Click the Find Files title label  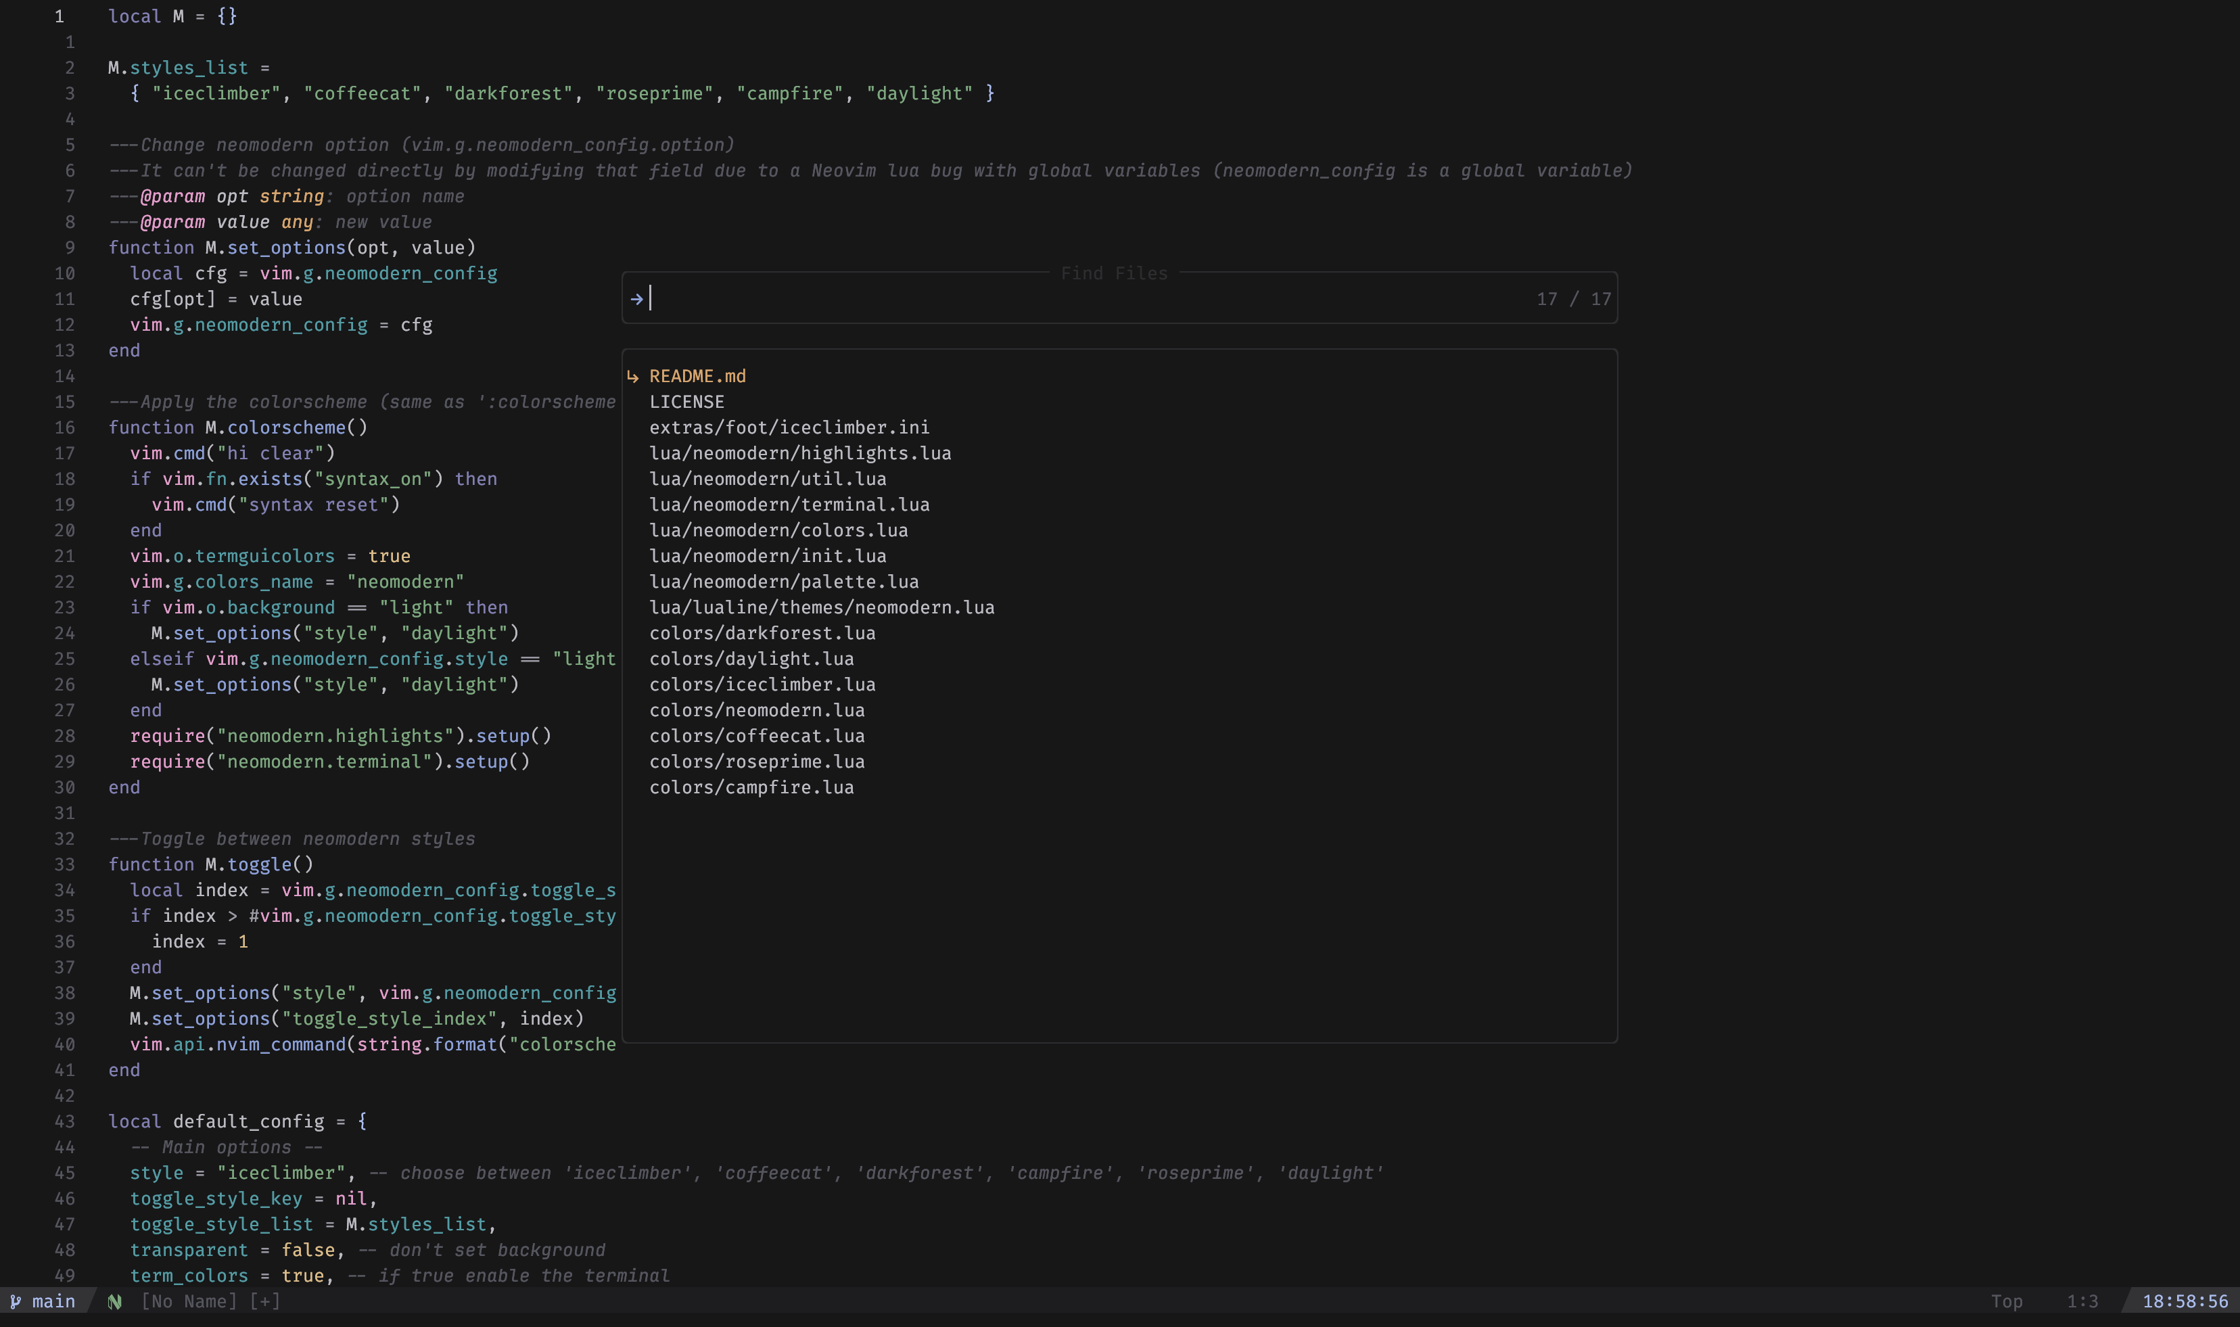(1114, 274)
